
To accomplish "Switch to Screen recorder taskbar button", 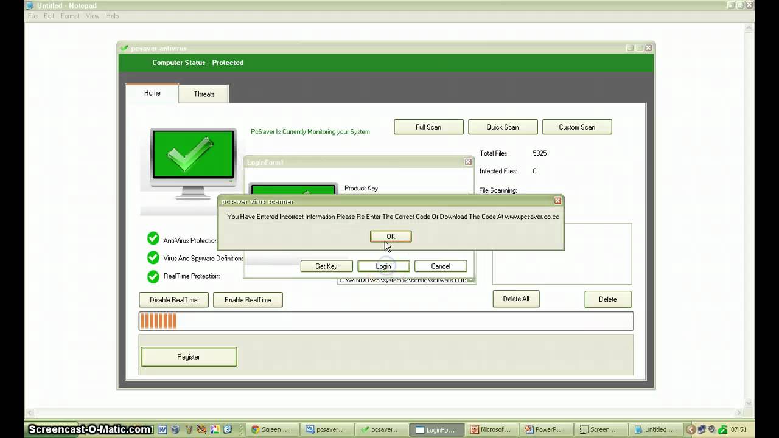I will pos(601,429).
